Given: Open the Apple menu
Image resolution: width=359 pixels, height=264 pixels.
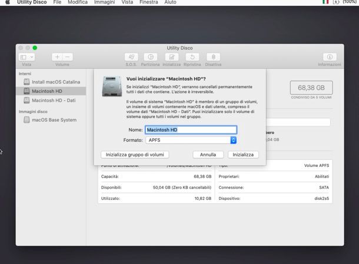Looking at the screenshot, I should (x=7, y=2).
